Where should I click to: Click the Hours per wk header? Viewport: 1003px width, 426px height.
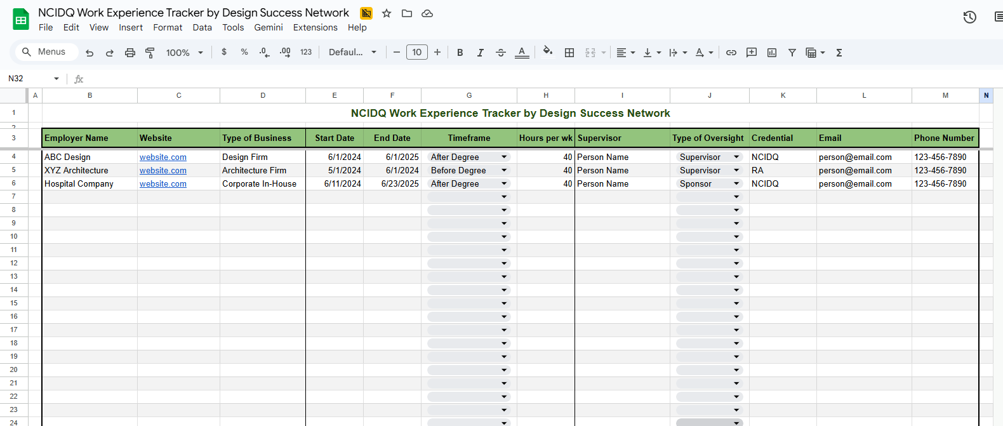click(x=546, y=138)
